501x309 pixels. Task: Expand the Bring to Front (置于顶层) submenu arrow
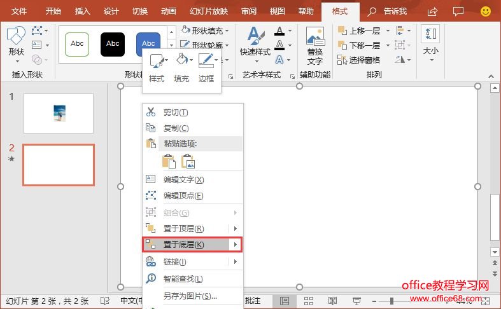coord(236,229)
